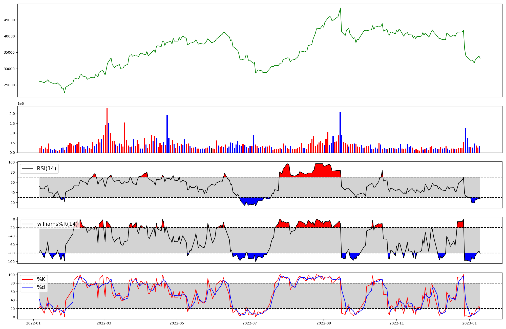Screen dimensions: 506x329
Task: Click the 2022-03 date tick label
Action: click(104, 323)
